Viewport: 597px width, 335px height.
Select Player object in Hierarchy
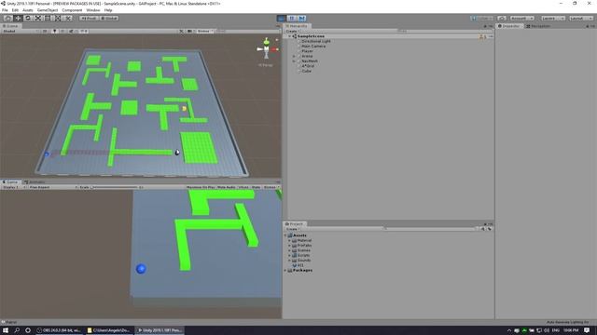click(x=307, y=51)
